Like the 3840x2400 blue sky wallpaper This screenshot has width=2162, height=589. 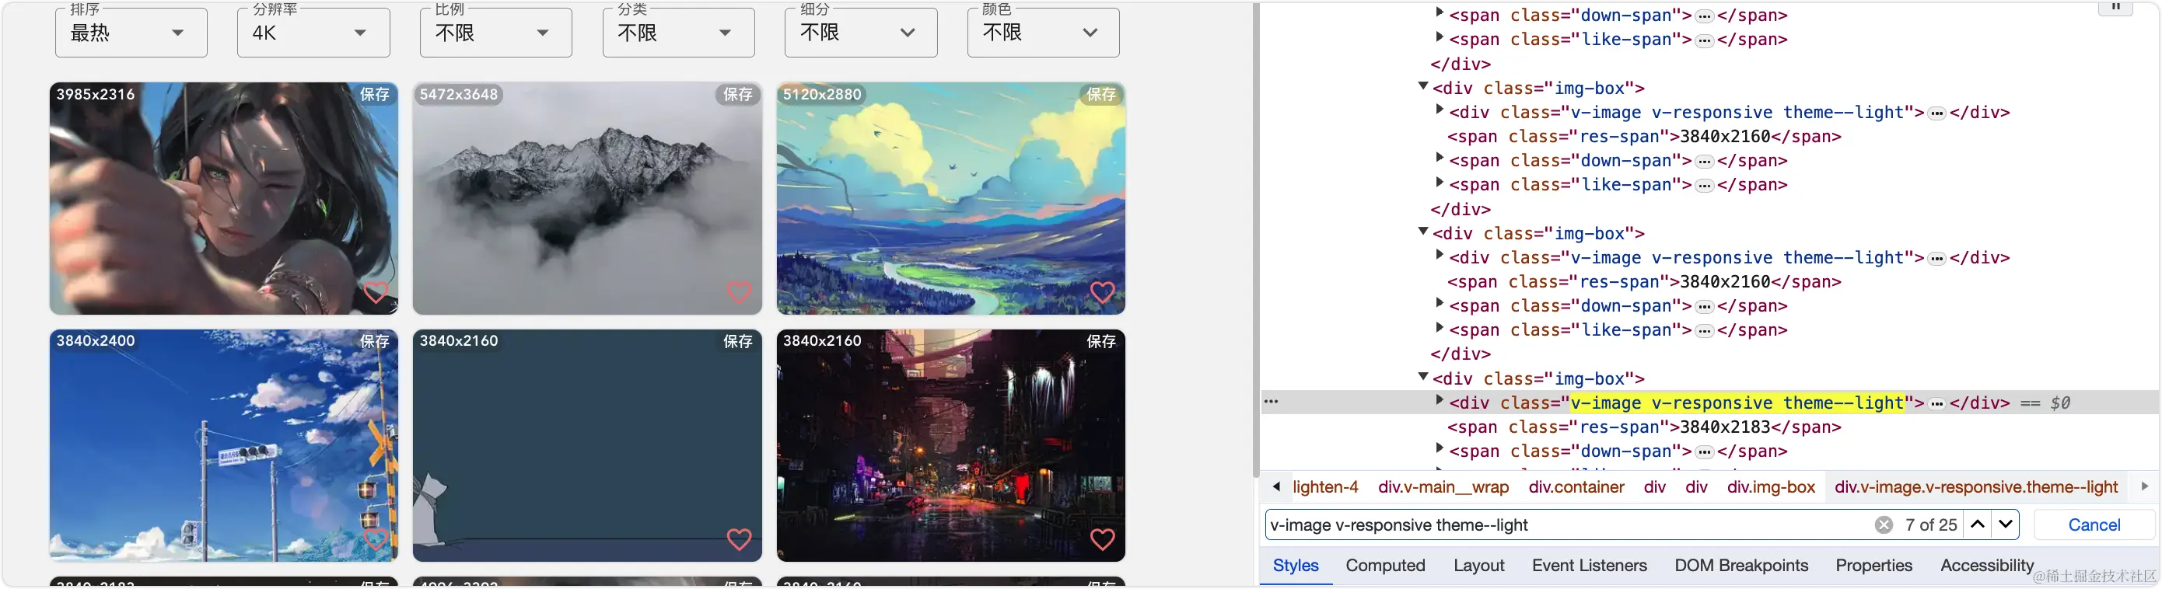click(x=375, y=538)
